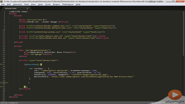Screen dimensions: 185x104
Task: Click the highlighted opening brace on line 27
Action: 41,65
